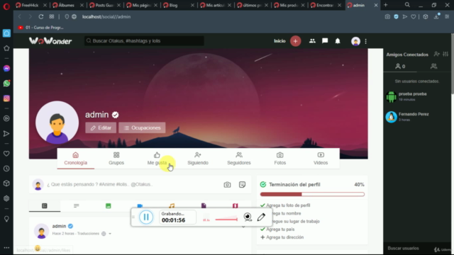
Task: Click the WoWonder logo
Action: (x=50, y=41)
